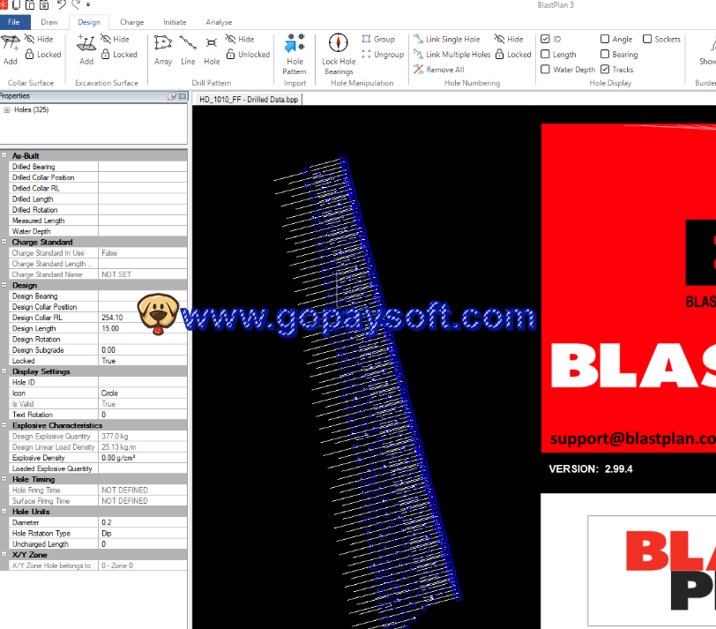Switch to the Charge ribbon tab
The width and height of the screenshot is (716, 629).
click(132, 22)
